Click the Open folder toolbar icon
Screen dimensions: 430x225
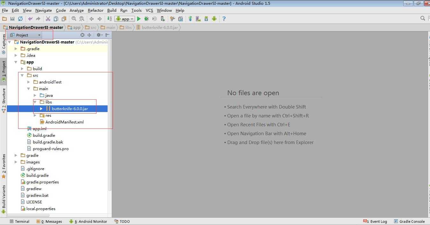tap(4, 19)
